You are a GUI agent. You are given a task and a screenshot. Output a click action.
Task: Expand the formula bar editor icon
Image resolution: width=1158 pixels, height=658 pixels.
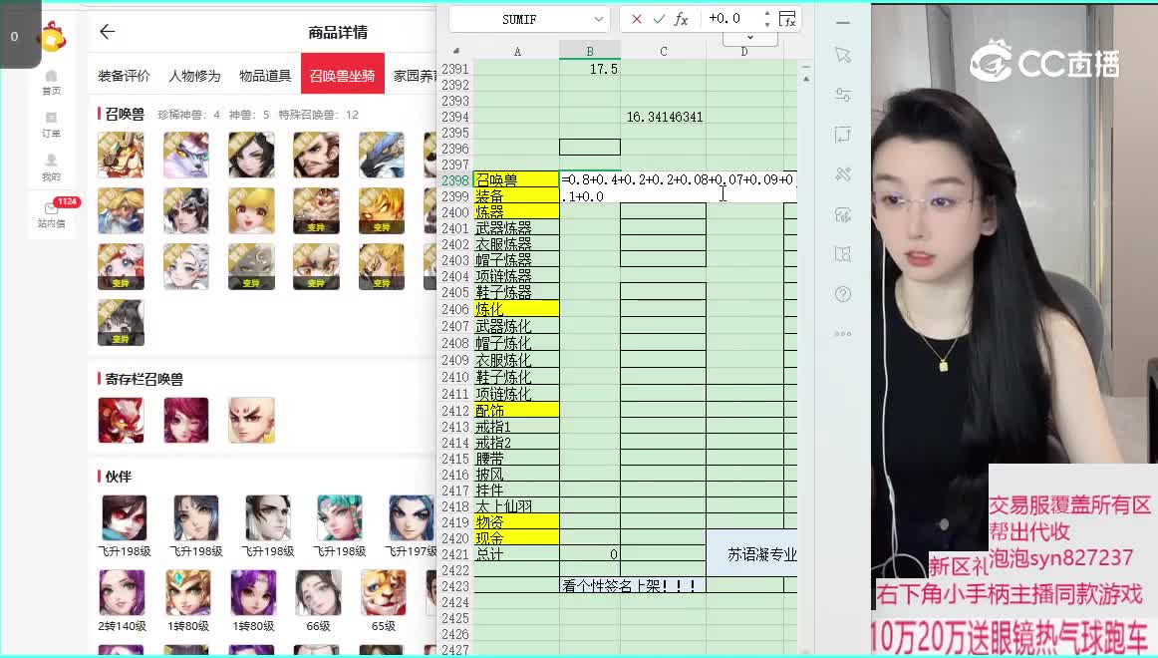coord(787,19)
